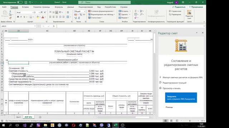Click the Помощь link in side panel
The width and height of the screenshot is (229, 128).
tap(169, 107)
